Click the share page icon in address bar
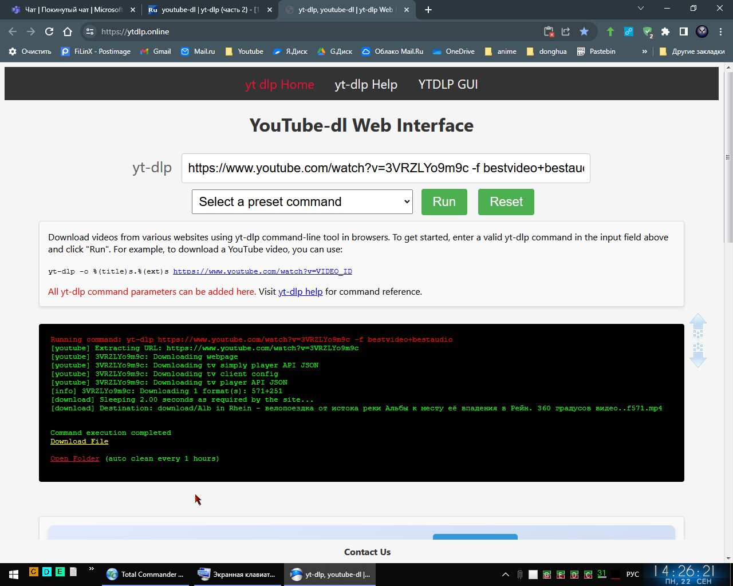Viewport: 733px width, 586px height. click(566, 31)
